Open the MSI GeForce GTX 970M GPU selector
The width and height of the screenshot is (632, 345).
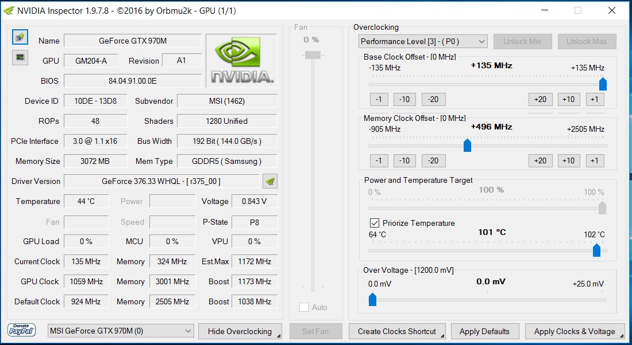tap(121, 331)
